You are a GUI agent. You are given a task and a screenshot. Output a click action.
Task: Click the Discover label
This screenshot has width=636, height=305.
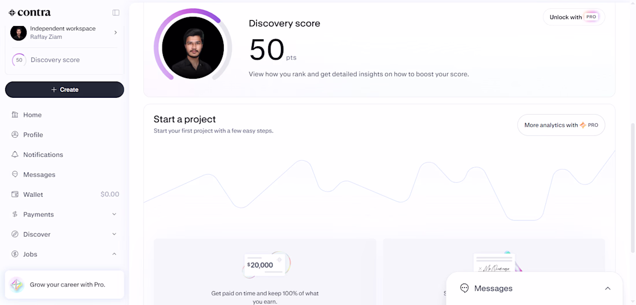coord(37,234)
